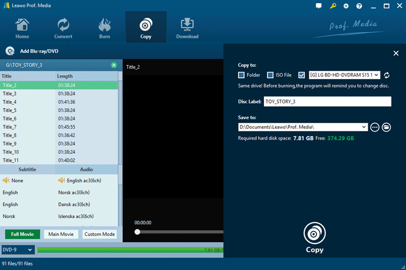406x270 pixels.
Task: Expand the Save to path dropdown
Action: tap(364, 127)
